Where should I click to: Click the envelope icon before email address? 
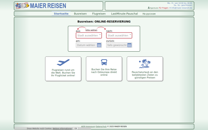coord(170,8)
